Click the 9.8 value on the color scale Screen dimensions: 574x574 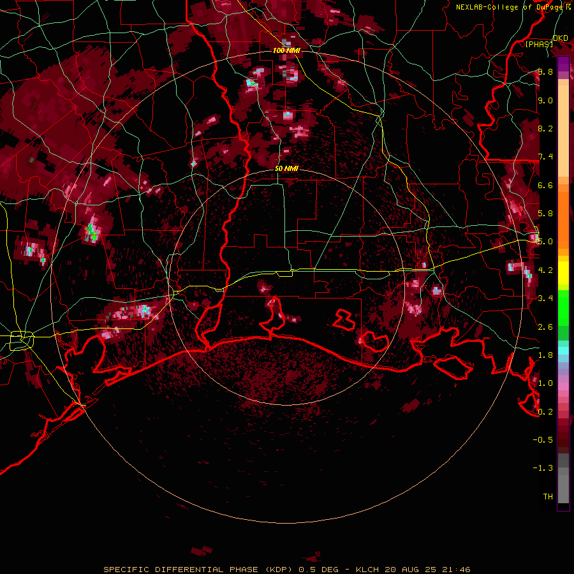pos(545,72)
